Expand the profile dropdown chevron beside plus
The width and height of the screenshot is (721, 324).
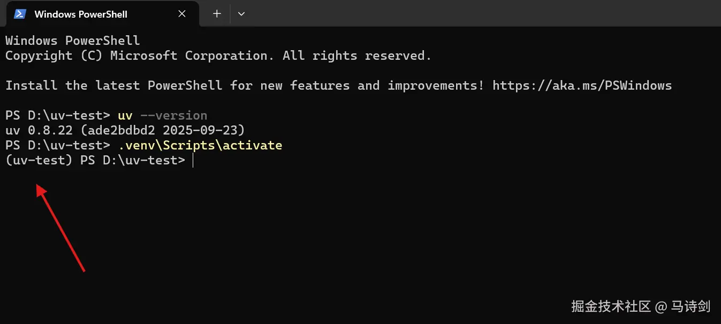coord(241,14)
